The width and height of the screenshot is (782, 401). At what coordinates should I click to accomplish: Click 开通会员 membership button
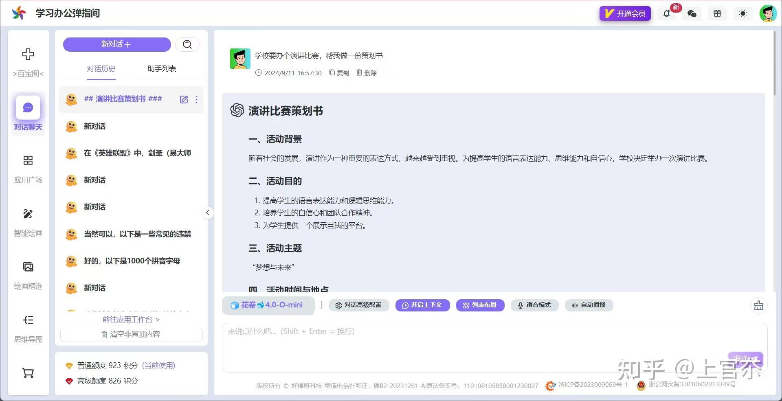[x=625, y=14]
